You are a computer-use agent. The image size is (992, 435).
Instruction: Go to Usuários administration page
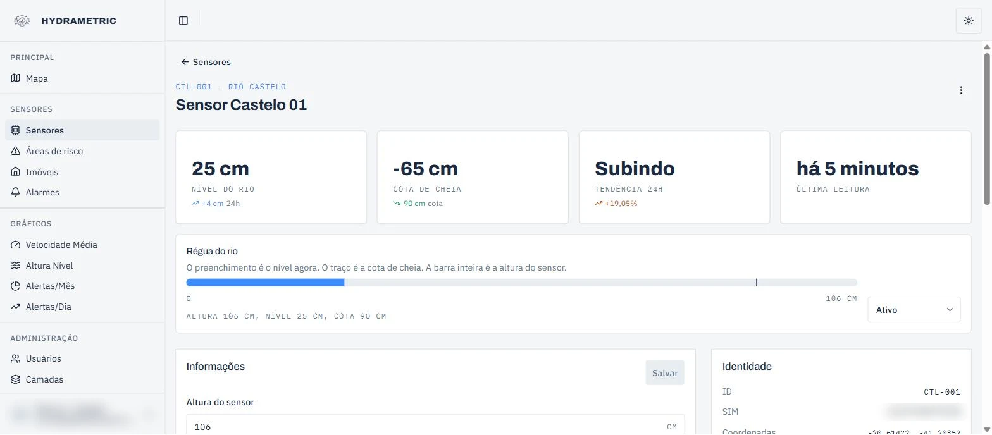pyautogui.click(x=82, y=358)
